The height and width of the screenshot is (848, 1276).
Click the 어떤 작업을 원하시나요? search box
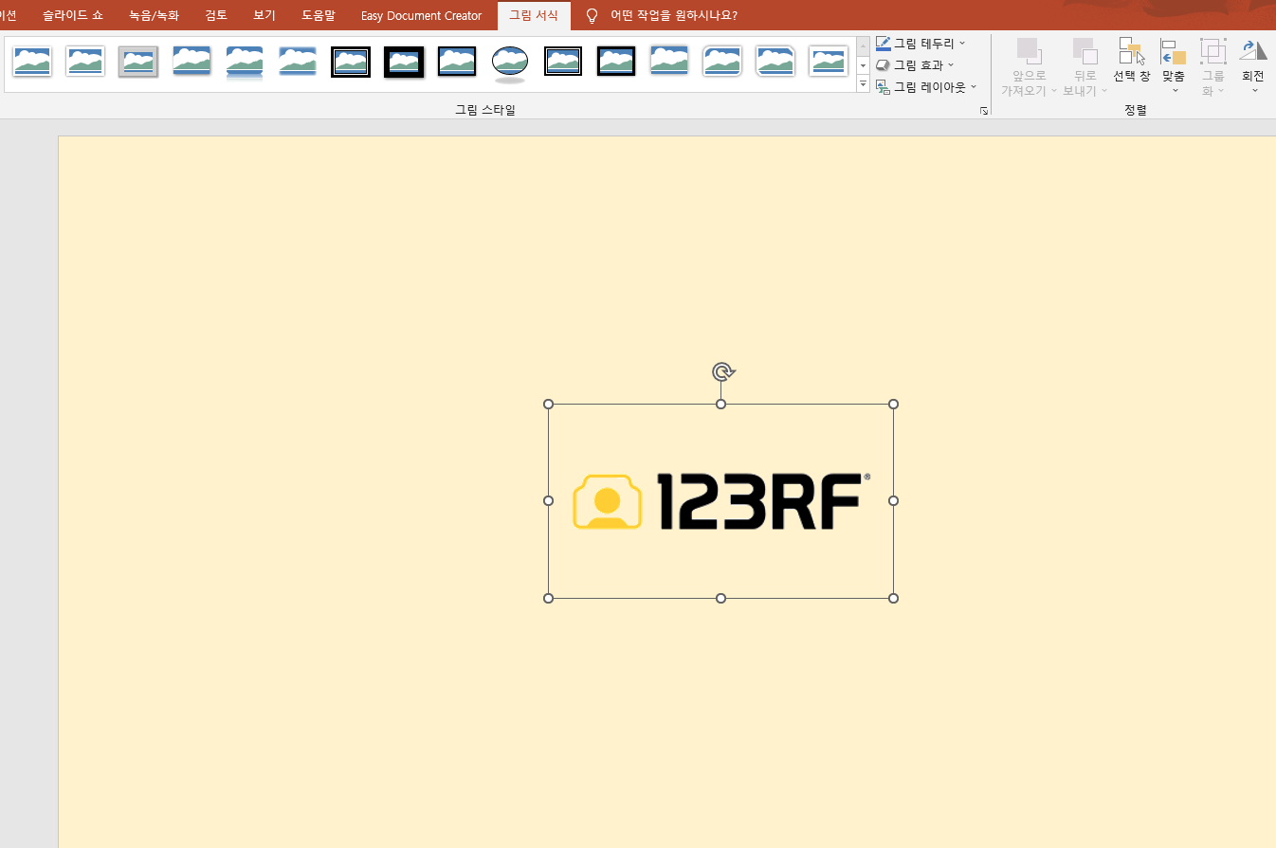click(x=674, y=15)
